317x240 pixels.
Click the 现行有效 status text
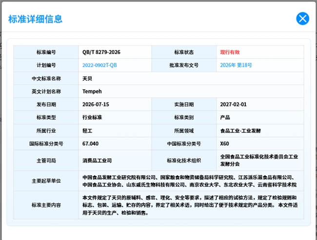point(230,52)
